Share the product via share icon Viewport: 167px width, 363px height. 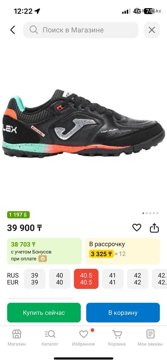(x=154, y=227)
